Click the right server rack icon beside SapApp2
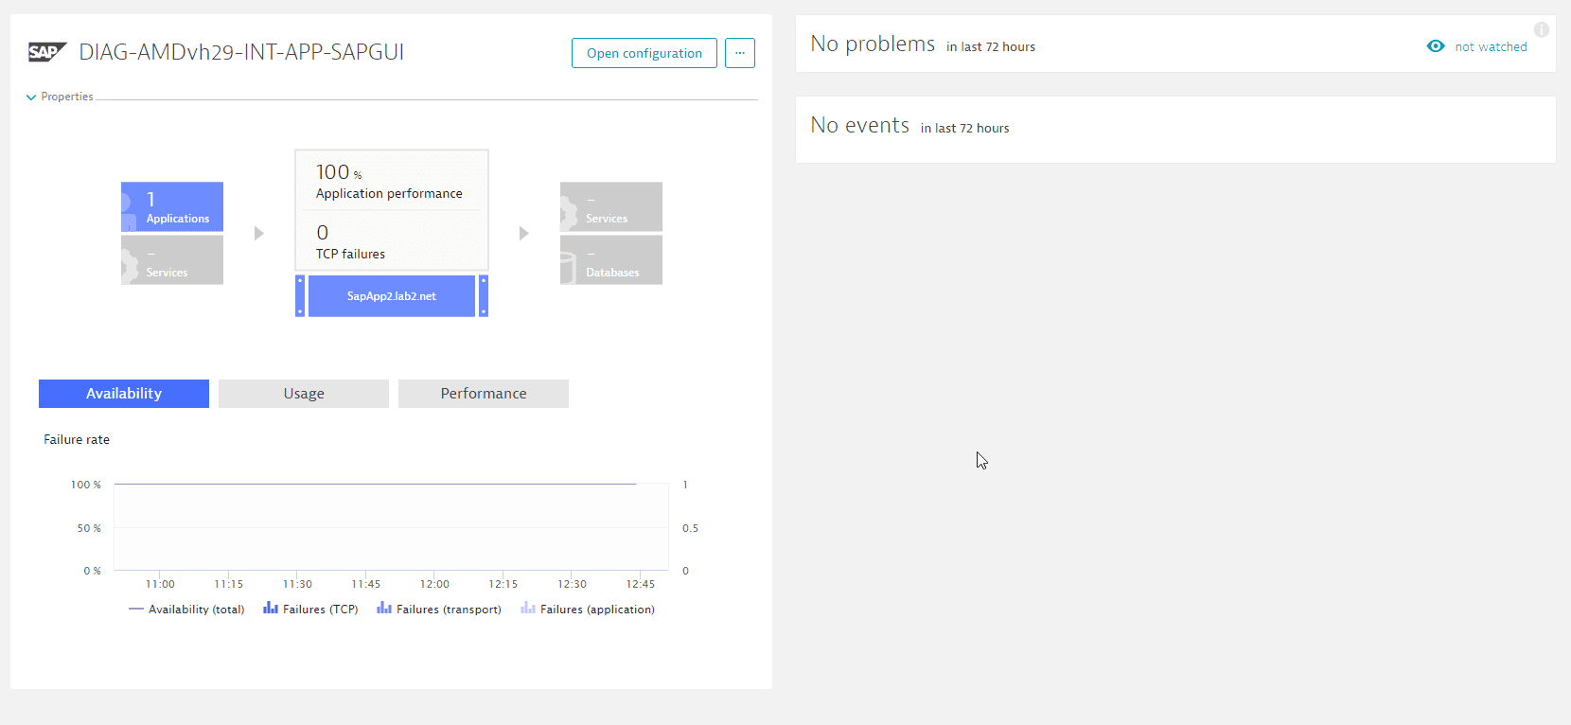 pyautogui.click(x=484, y=296)
